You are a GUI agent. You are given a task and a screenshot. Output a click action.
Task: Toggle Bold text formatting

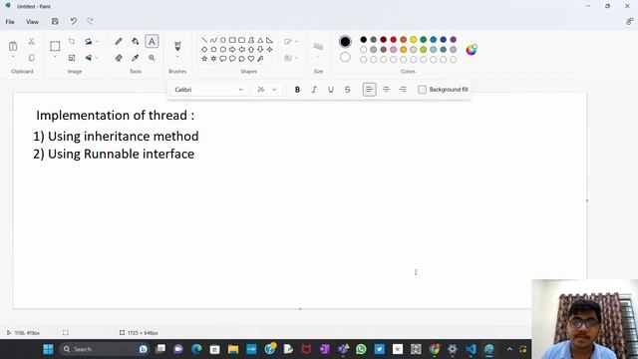point(297,90)
